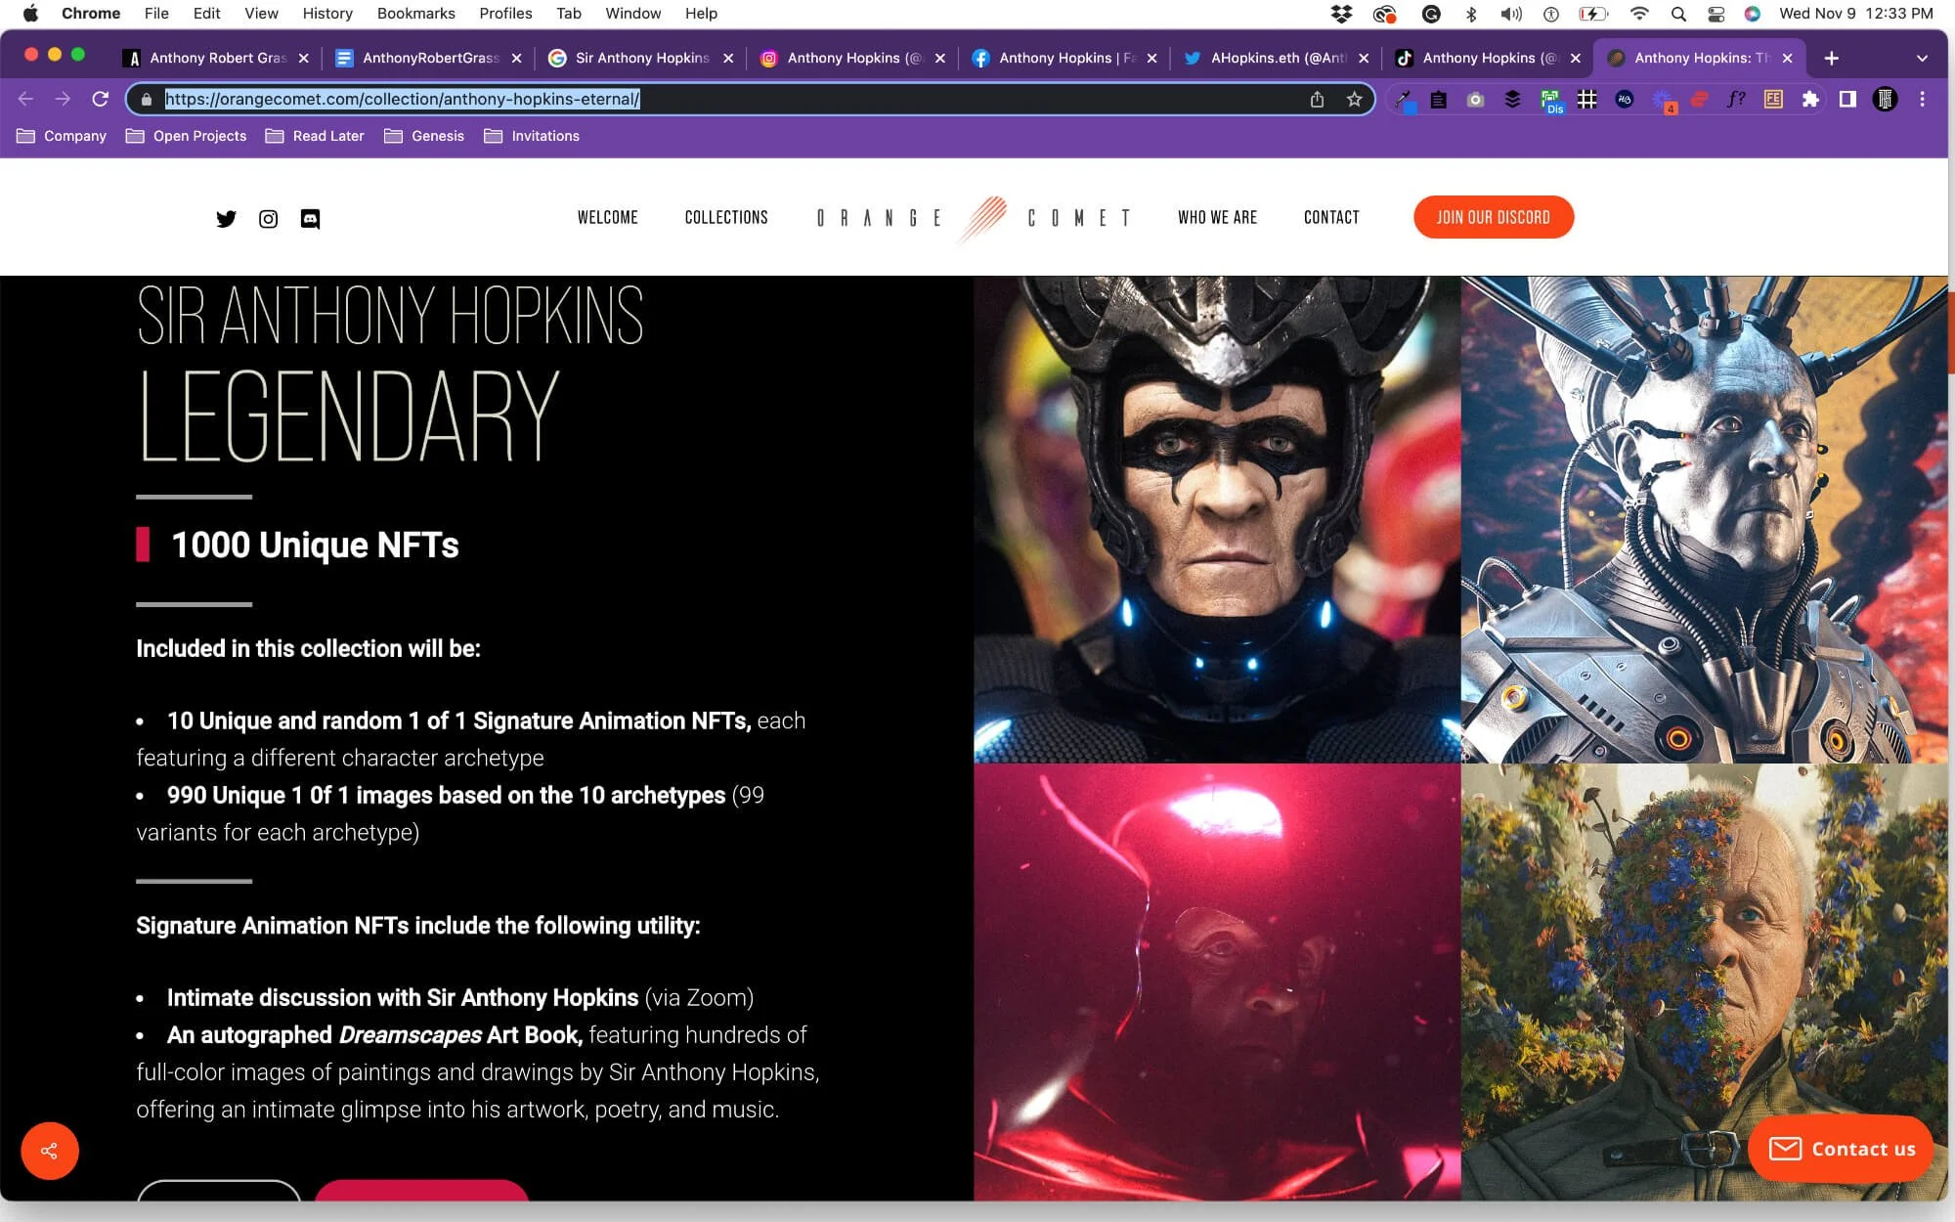Open the volume control in menu bar
The image size is (1955, 1222).
pos(1511,14)
